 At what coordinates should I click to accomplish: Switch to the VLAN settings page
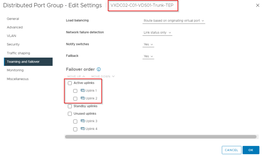[11, 36]
